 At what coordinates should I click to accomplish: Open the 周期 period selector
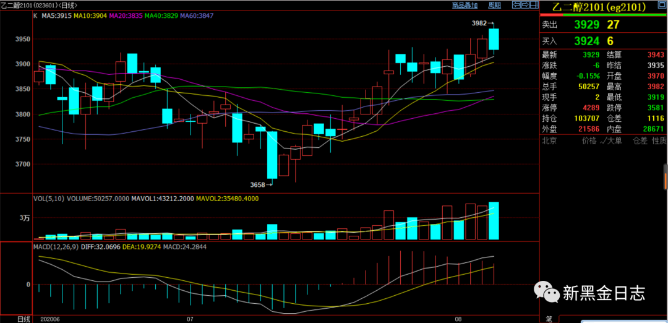coord(494,5)
